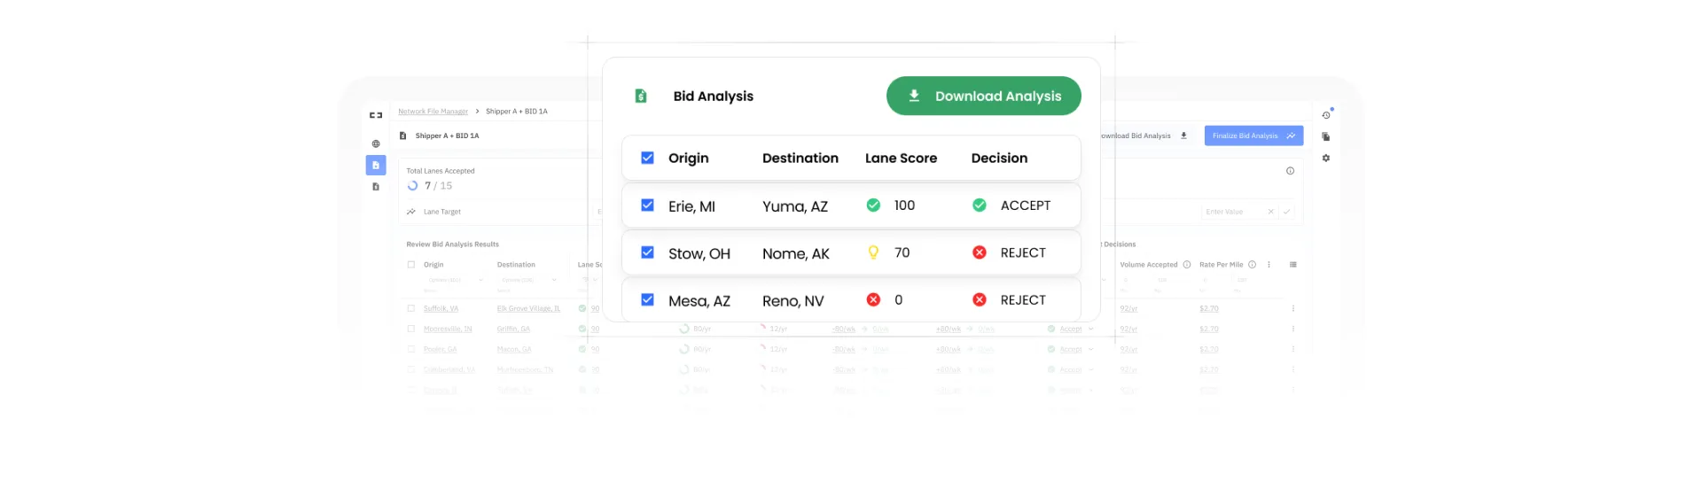Toggle select-all checkbox beside Origin header

pyautogui.click(x=648, y=158)
